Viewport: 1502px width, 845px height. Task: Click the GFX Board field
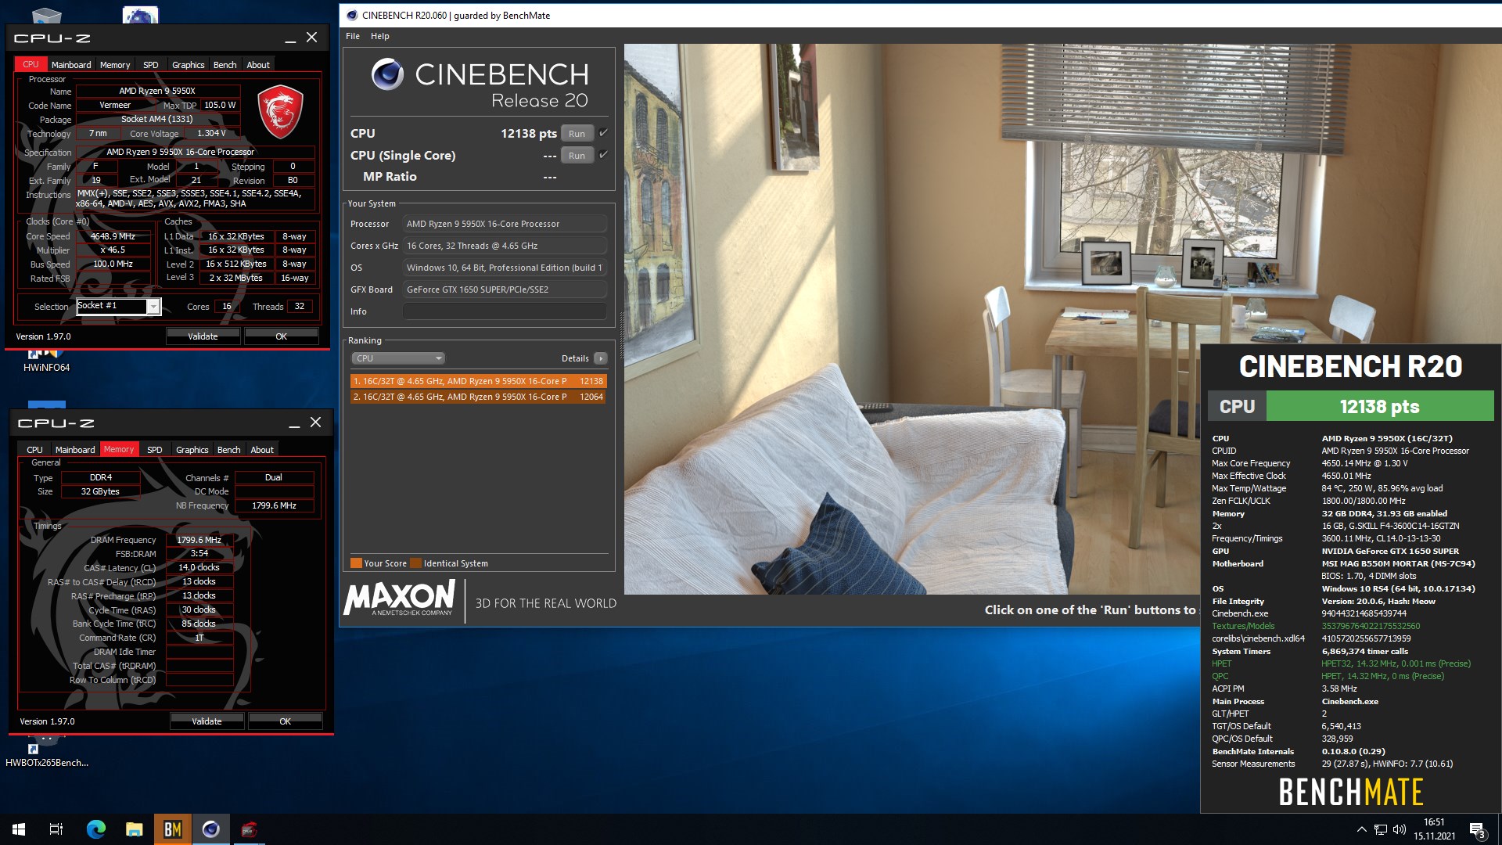point(505,289)
